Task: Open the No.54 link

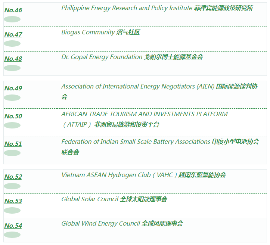Action: [13, 226]
